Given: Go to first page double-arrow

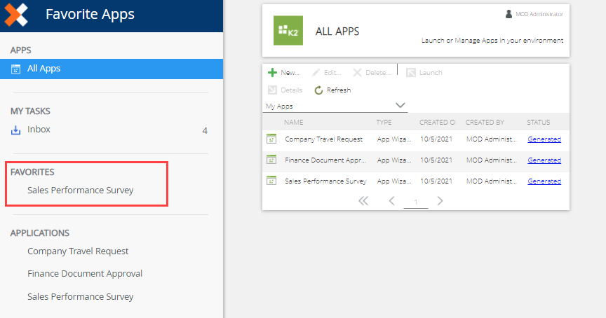Looking at the screenshot, I should coord(363,201).
